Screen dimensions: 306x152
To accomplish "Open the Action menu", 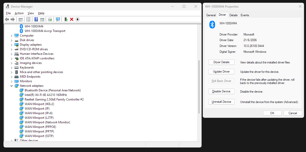I will coord(19,13).
